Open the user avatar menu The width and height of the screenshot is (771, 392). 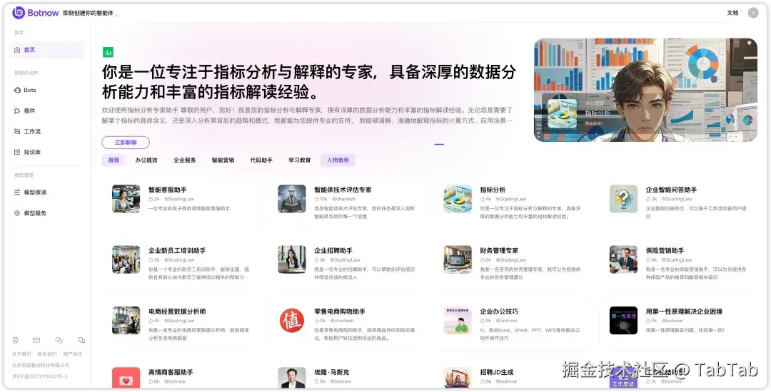pyautogui.click(x=753, y=13)
